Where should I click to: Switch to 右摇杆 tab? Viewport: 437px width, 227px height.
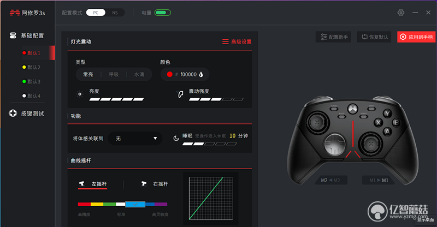pyautogui.click(x=155, y=184)
